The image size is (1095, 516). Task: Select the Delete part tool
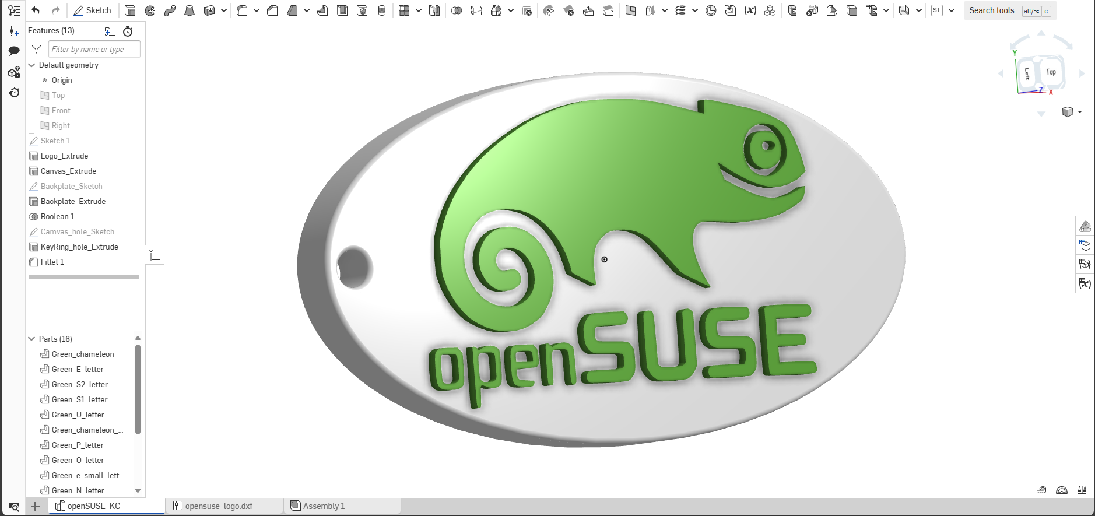pyautogui.click(x=527, y=10)
